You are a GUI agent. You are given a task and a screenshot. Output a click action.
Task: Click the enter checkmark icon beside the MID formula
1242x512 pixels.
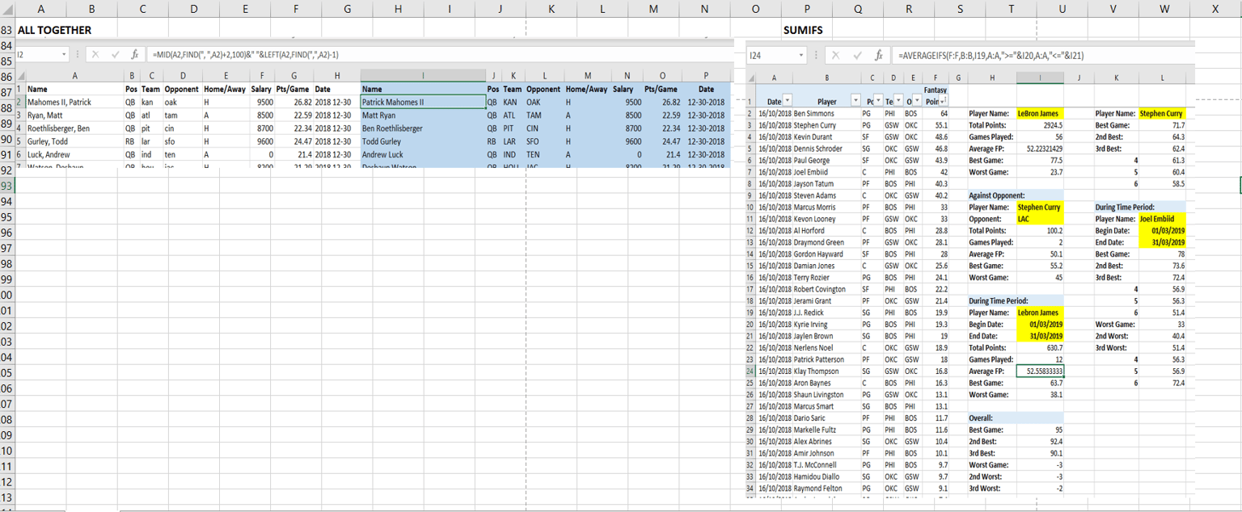115,55
